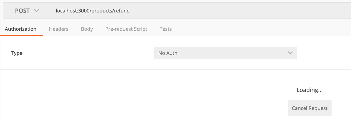Image resolution: width=351 pixels, height=123 pixels.
Task: Click the Loading... status text
Action: pyautogui.click(x=309, y=90)
